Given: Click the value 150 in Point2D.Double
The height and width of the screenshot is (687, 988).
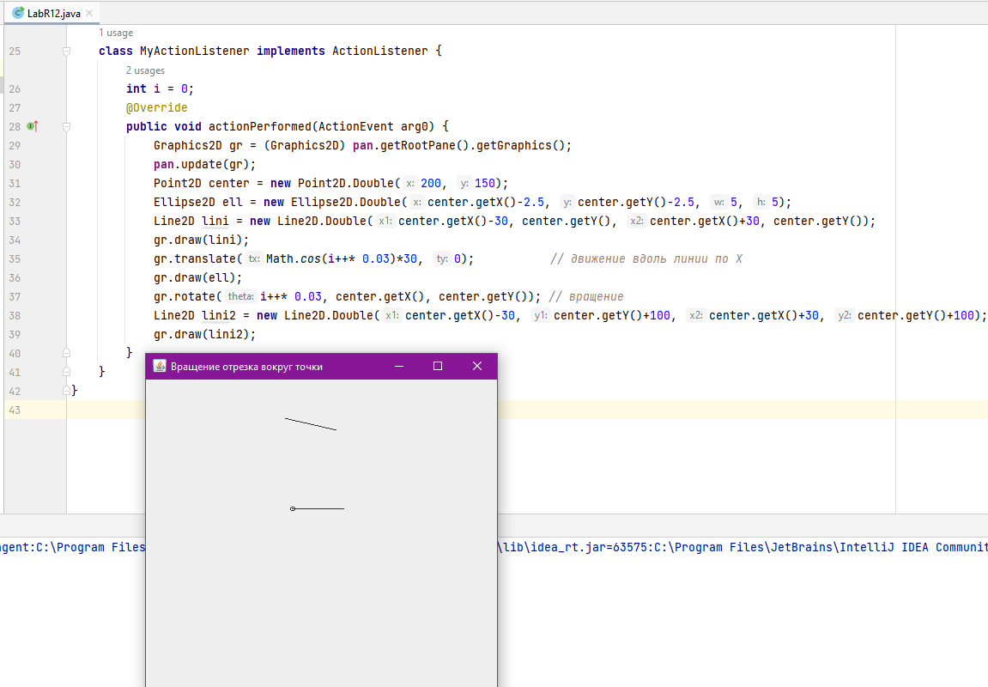Looking at the screenshot, I should 485,184.
